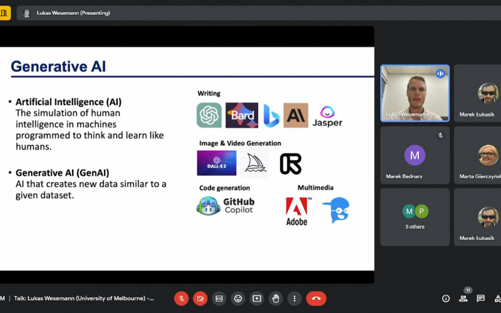
Task: Click the Bard logo on the slide
Action: [x=242, y=115]
